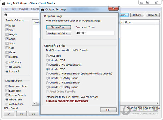
Task: Minimize the Easy MP3 Player window
Action: [142, 2]
